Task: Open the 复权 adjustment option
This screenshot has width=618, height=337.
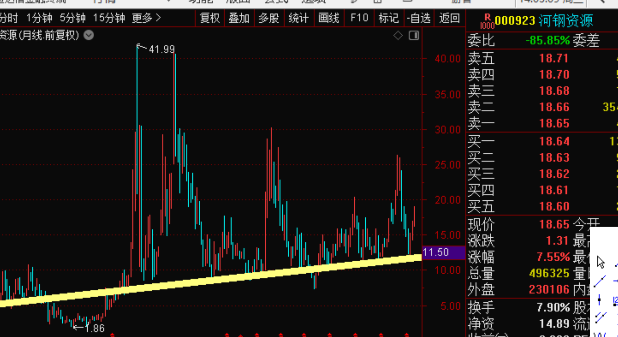Action: coord(210,18)
